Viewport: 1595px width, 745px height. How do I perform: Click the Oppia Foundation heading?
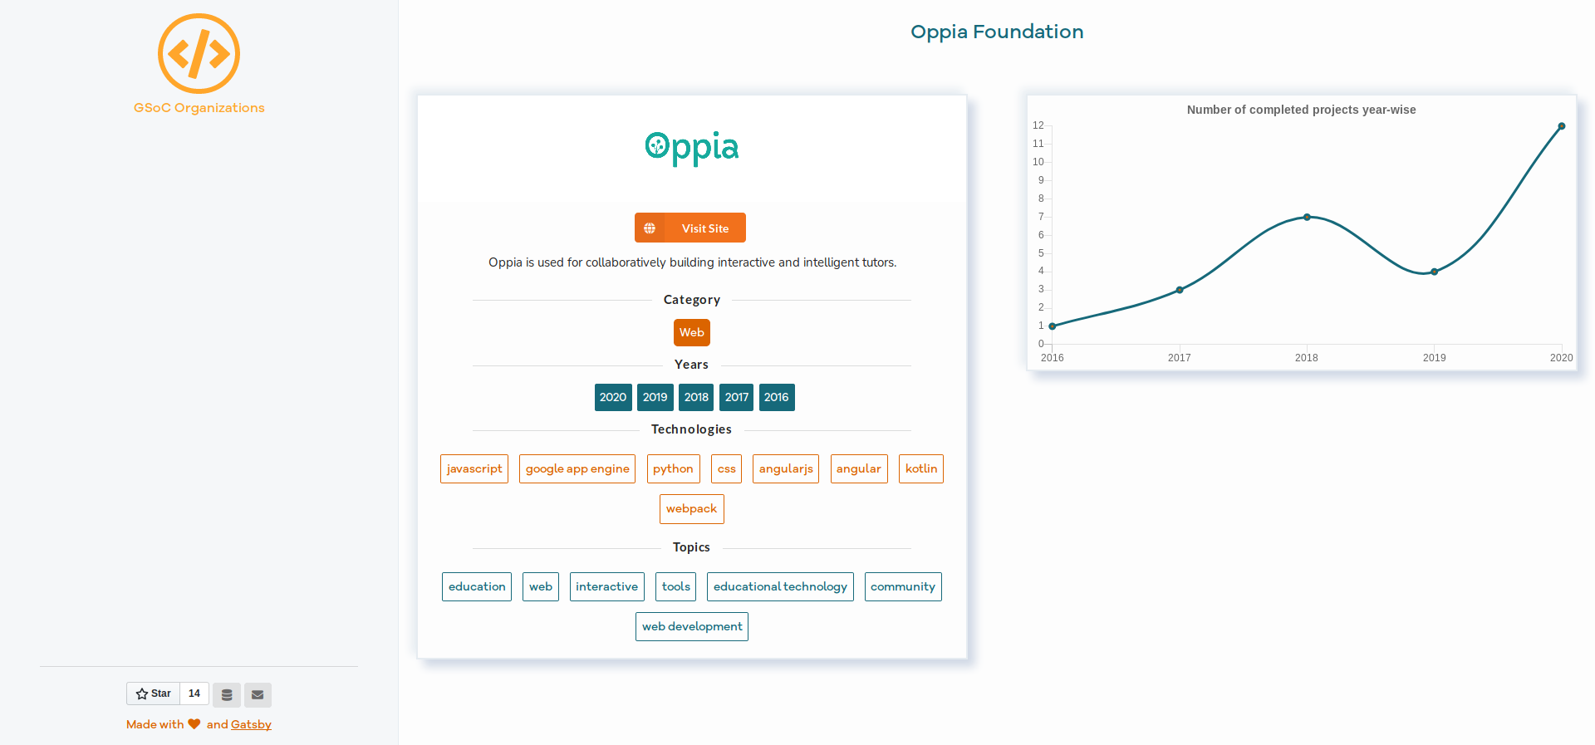pos(997,32)
